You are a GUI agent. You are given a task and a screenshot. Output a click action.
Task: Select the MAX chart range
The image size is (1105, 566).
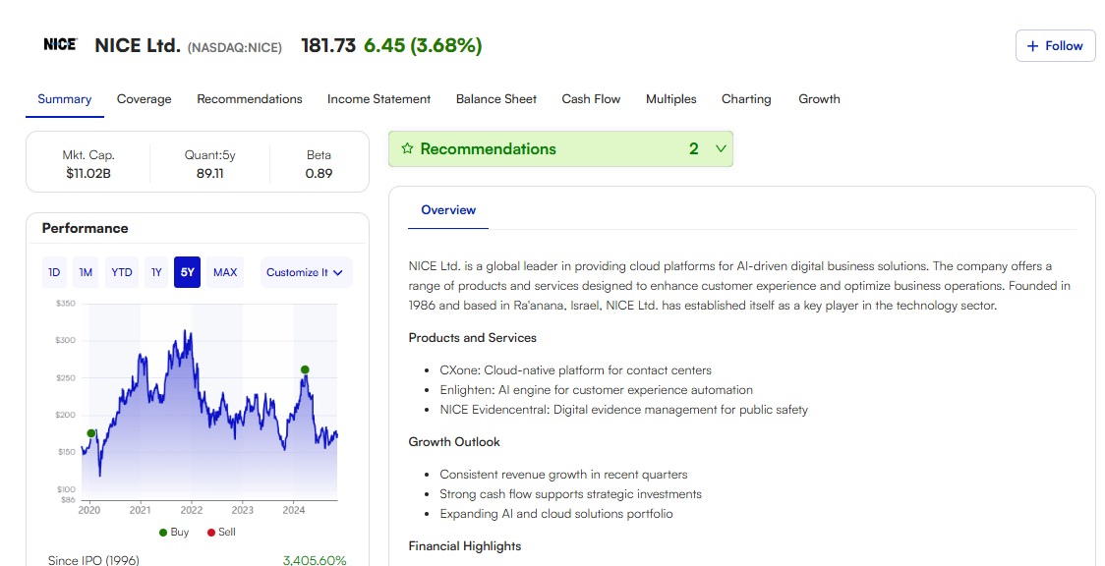(224, 272)
